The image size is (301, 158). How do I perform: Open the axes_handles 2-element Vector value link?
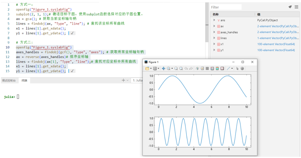tap(278, 32)
